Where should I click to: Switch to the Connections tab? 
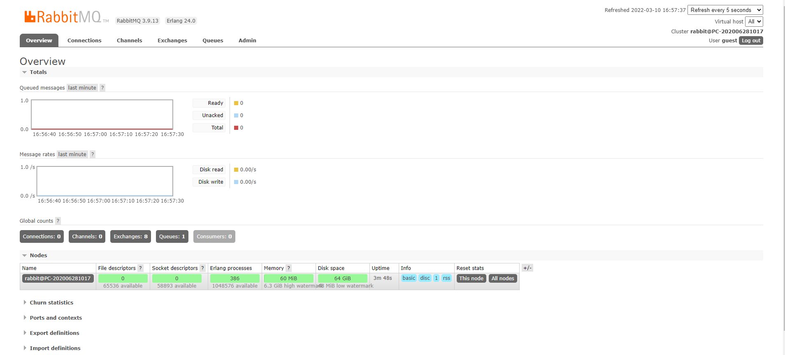[84, 40]
